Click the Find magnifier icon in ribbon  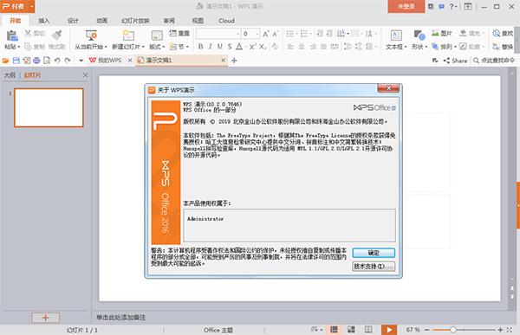click(497, 33)
